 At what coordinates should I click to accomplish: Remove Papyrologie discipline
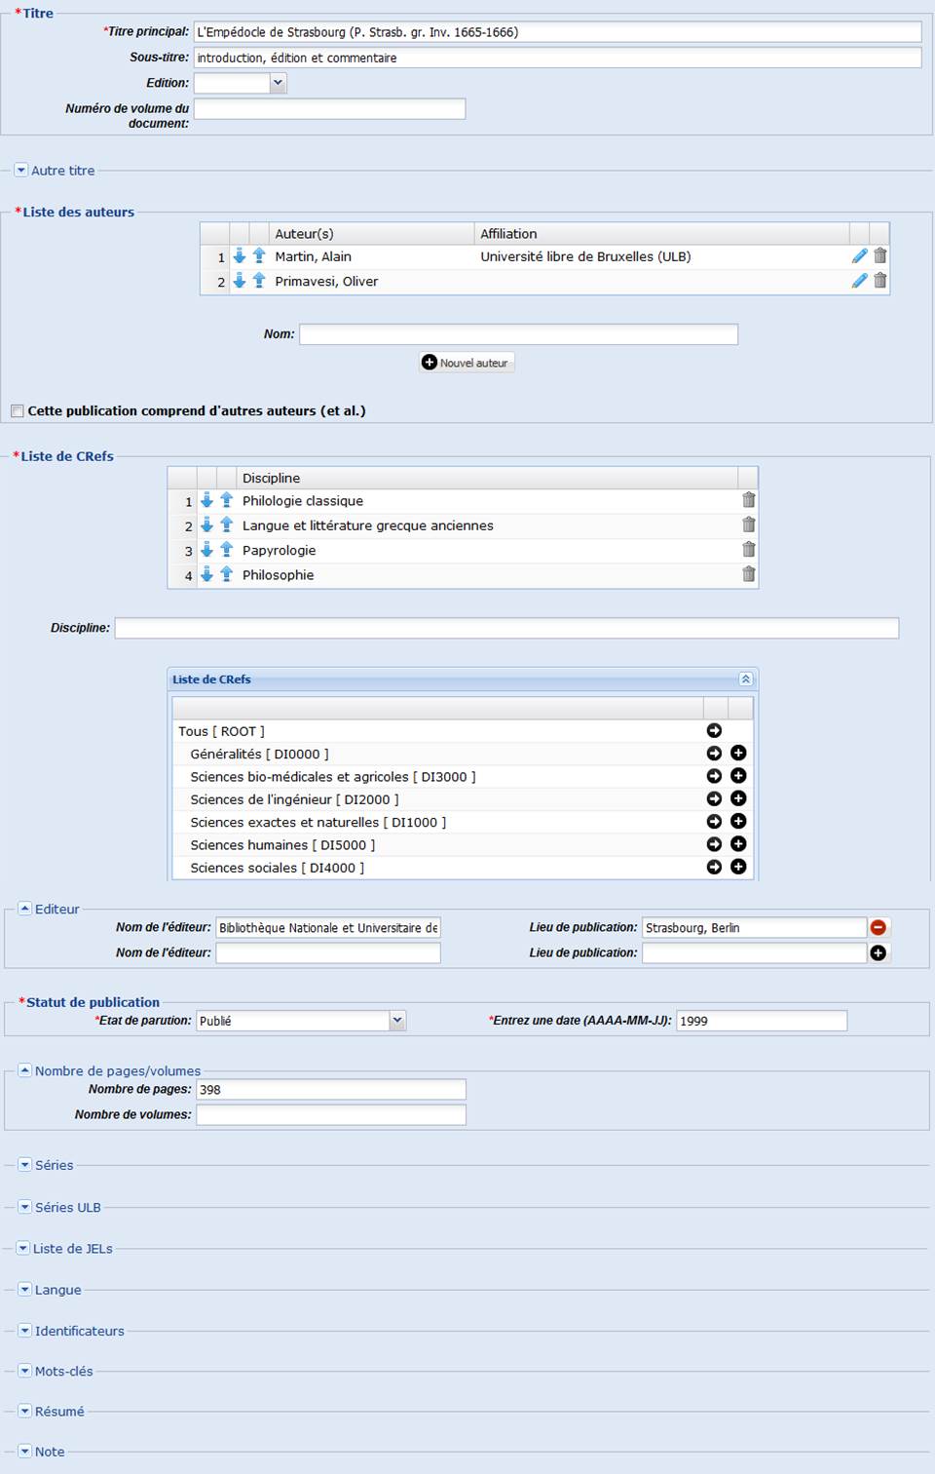(749, 550)
